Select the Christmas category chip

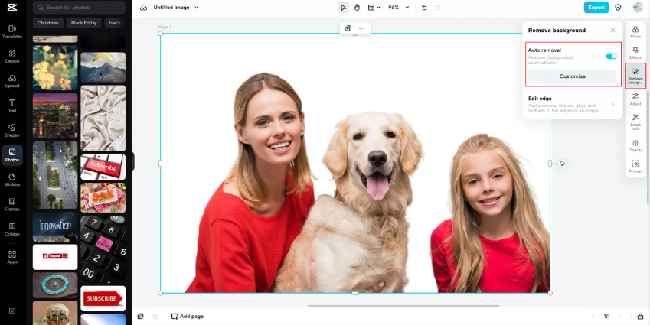click(x=48, y=23)
